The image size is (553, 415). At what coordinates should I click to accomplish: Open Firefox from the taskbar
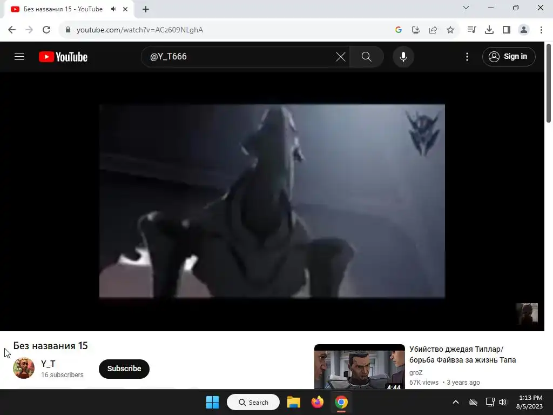(317, 402)
